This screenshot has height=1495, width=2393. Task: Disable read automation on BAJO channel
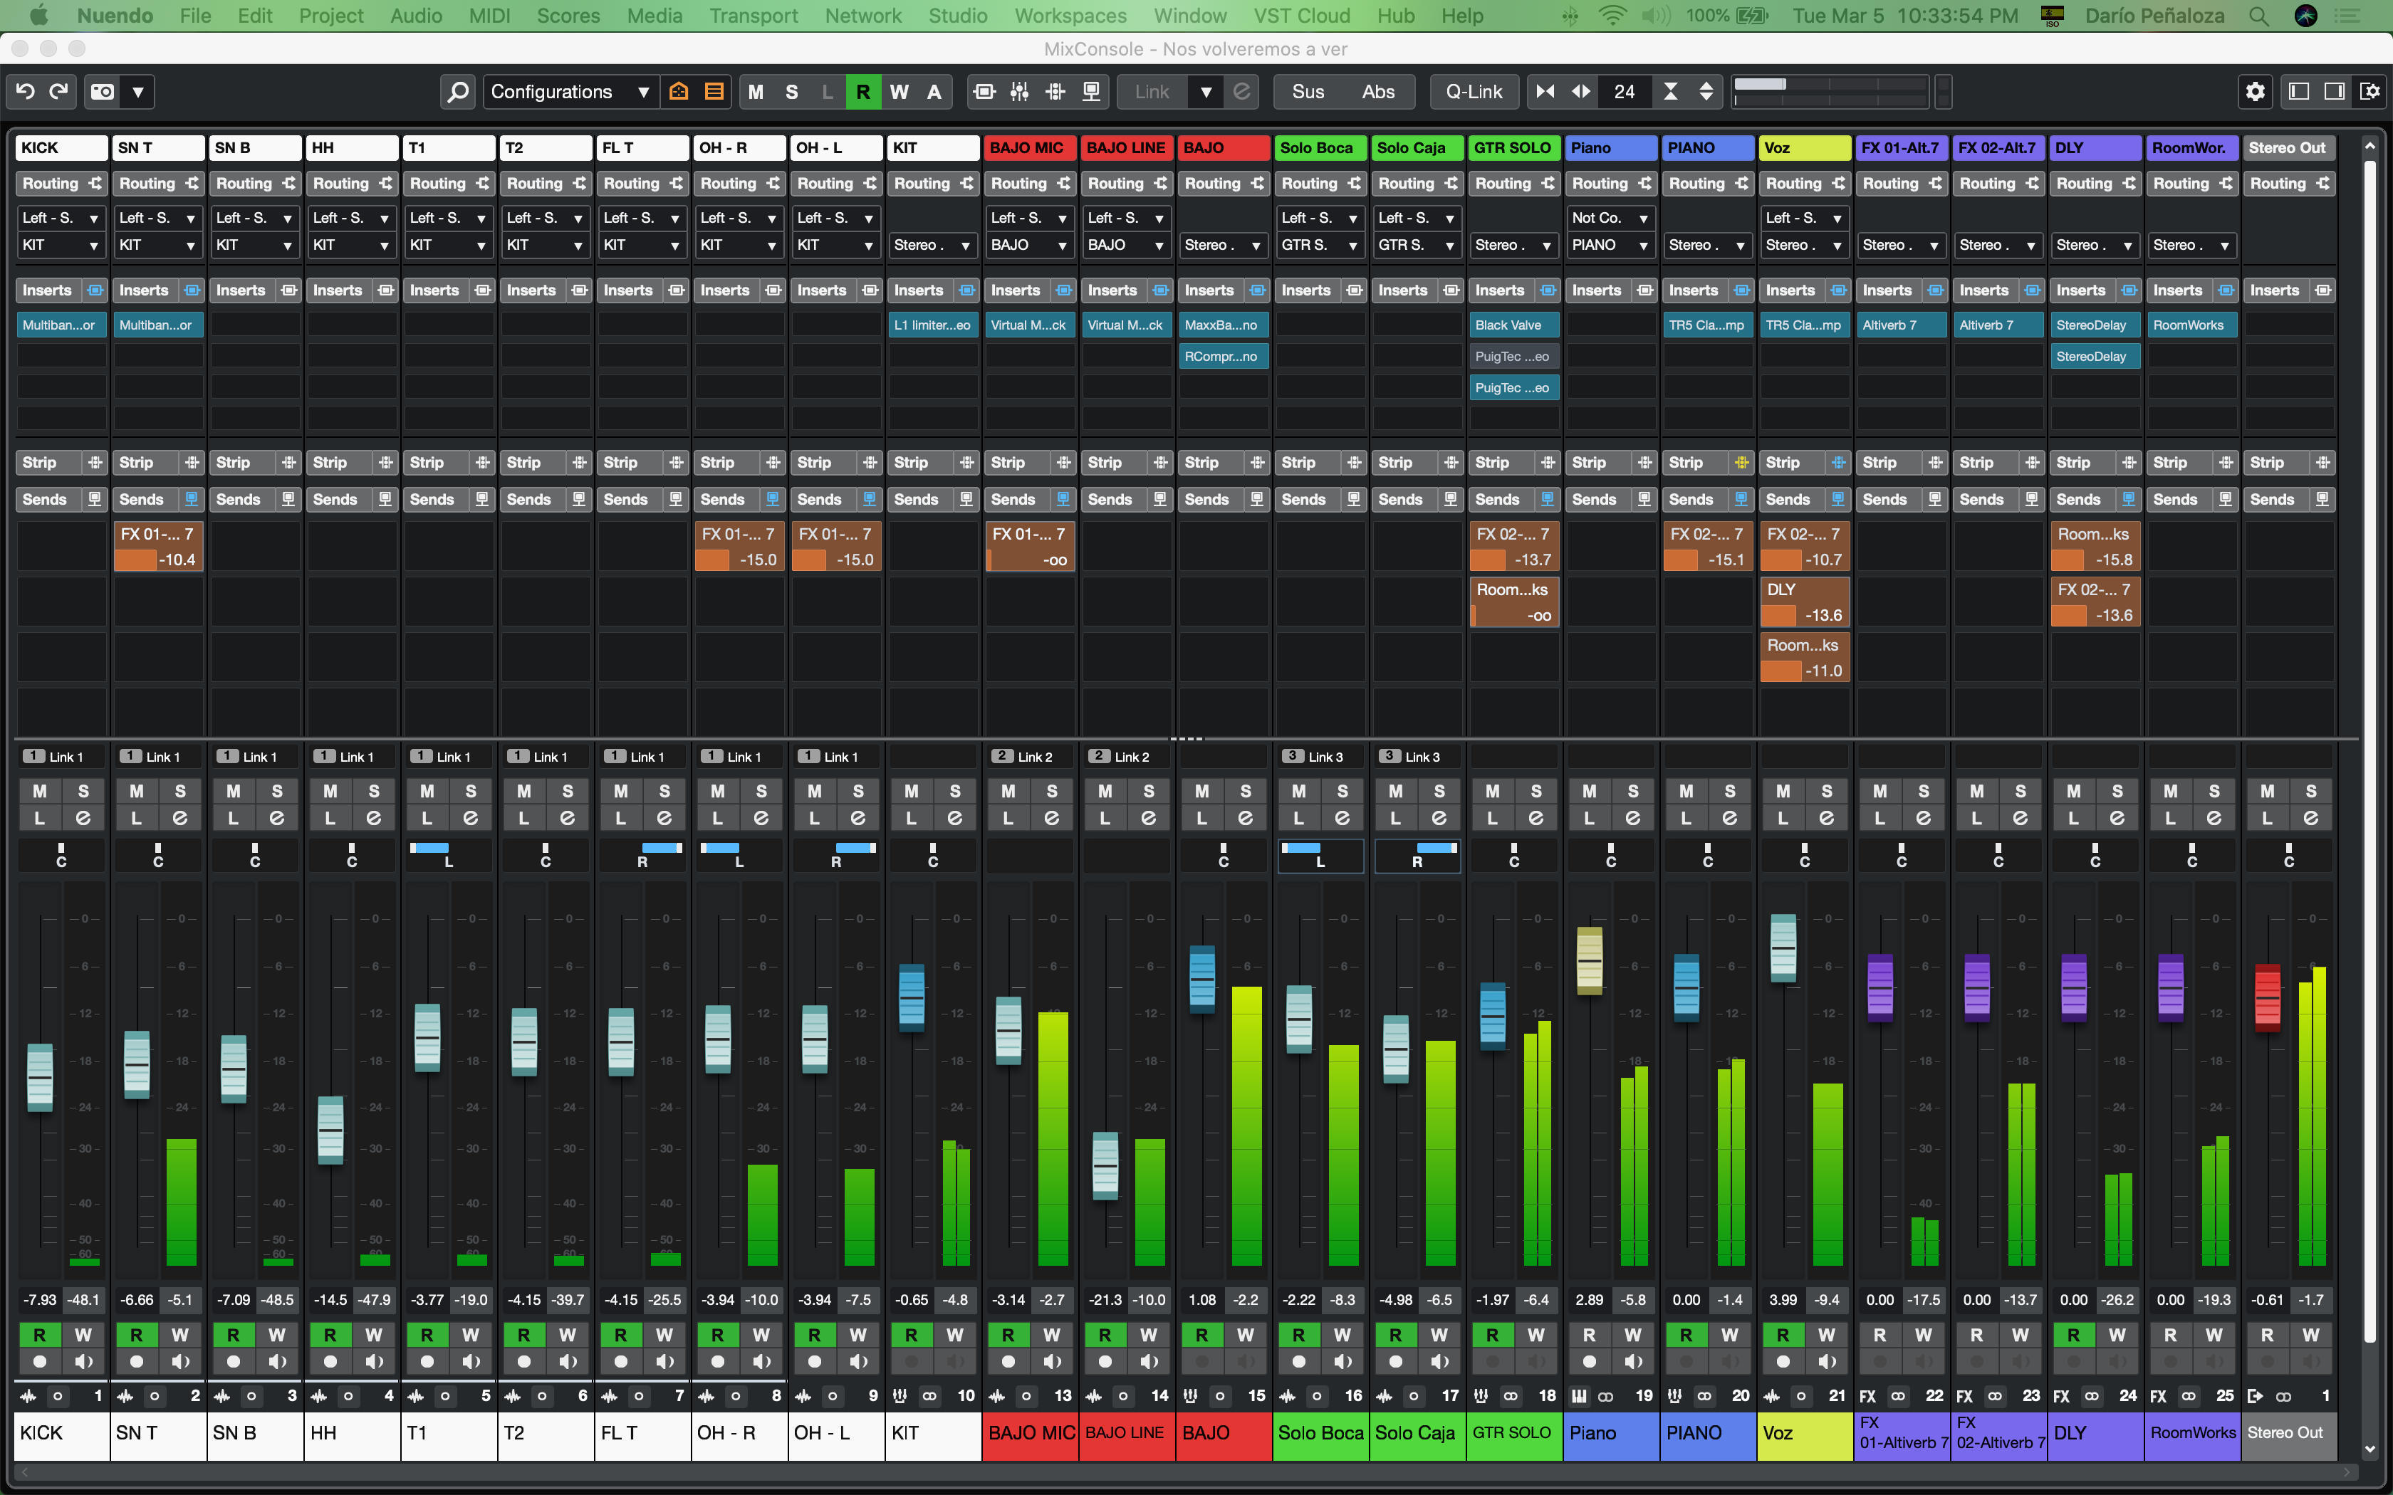click(1201, 1335)
